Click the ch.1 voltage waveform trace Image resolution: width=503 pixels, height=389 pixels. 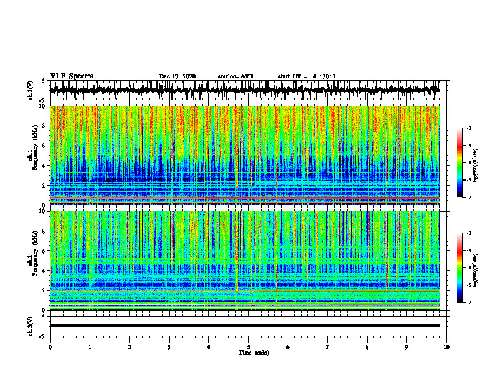(x=245, y=90)
